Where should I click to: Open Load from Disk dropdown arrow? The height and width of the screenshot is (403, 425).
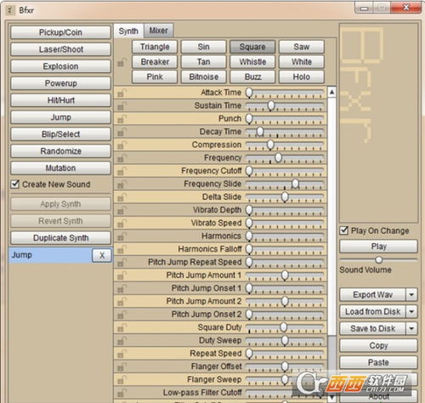[411, 312]
